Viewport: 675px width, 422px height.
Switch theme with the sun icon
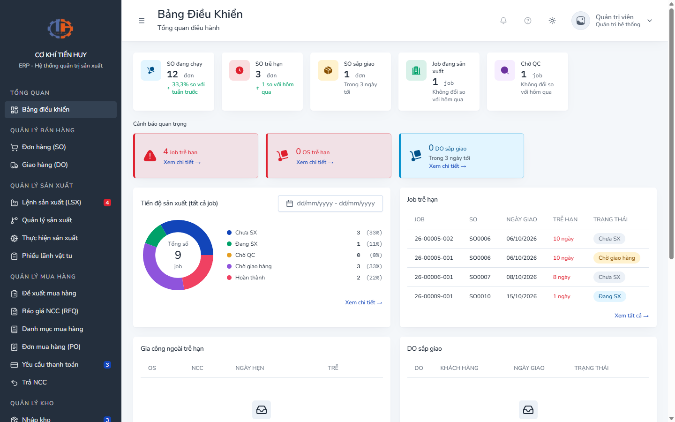point(552,21)
